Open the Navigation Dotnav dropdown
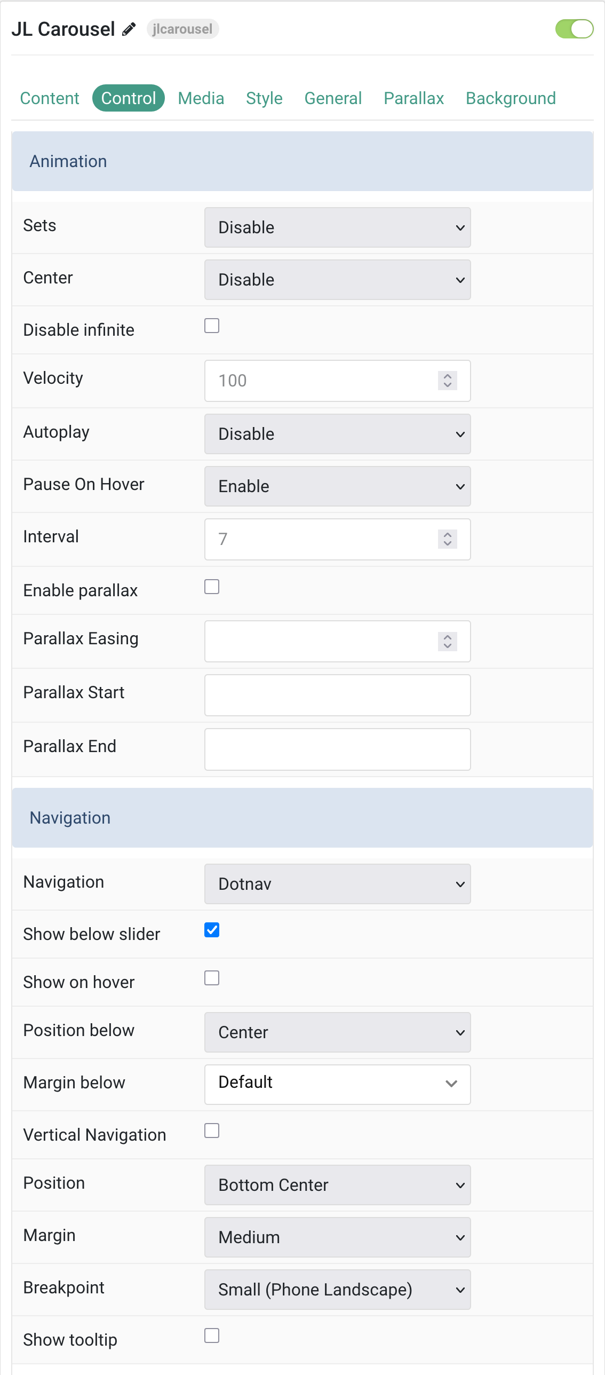This screenshot has width=605, height=1375. click(337, 884)
